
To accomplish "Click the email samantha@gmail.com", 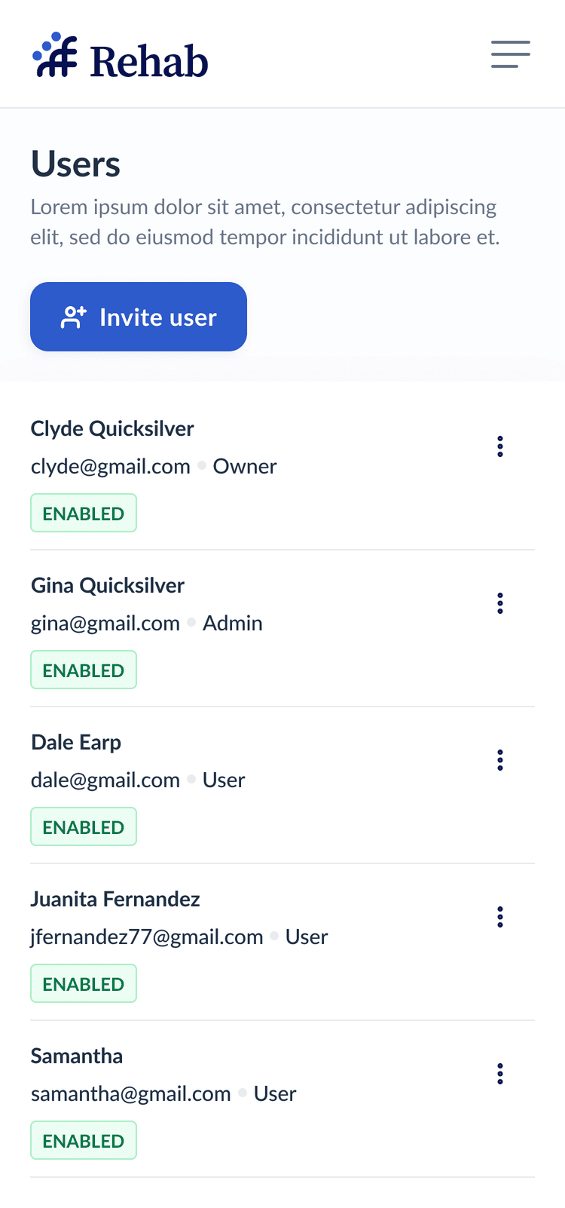I will 131,1094.
